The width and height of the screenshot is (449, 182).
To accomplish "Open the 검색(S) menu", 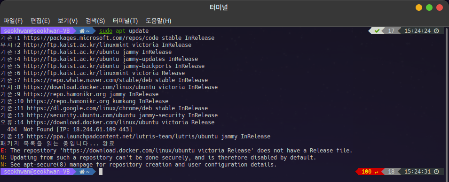I will [95, 21].
